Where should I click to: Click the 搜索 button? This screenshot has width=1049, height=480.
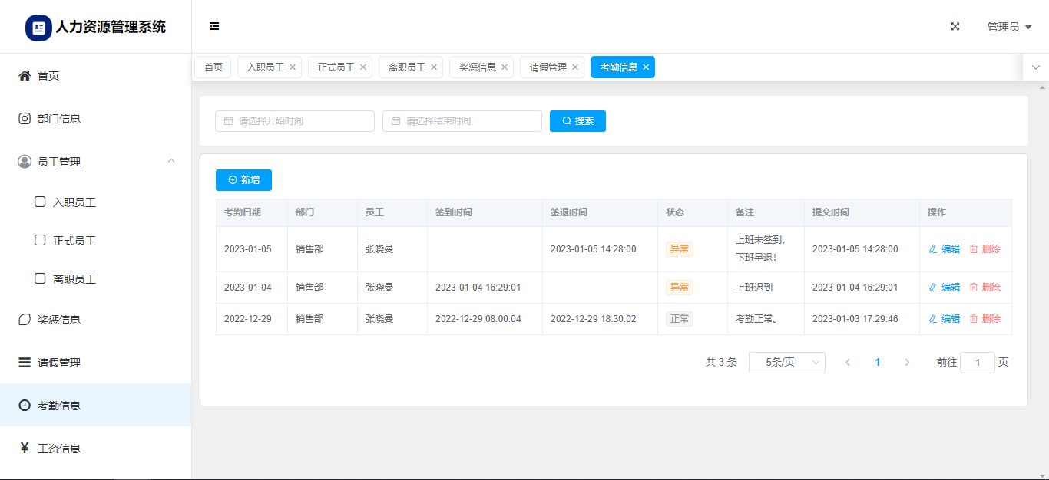(577, 121)
